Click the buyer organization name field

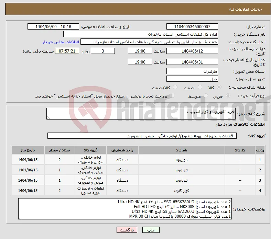(x=141, y=34)
